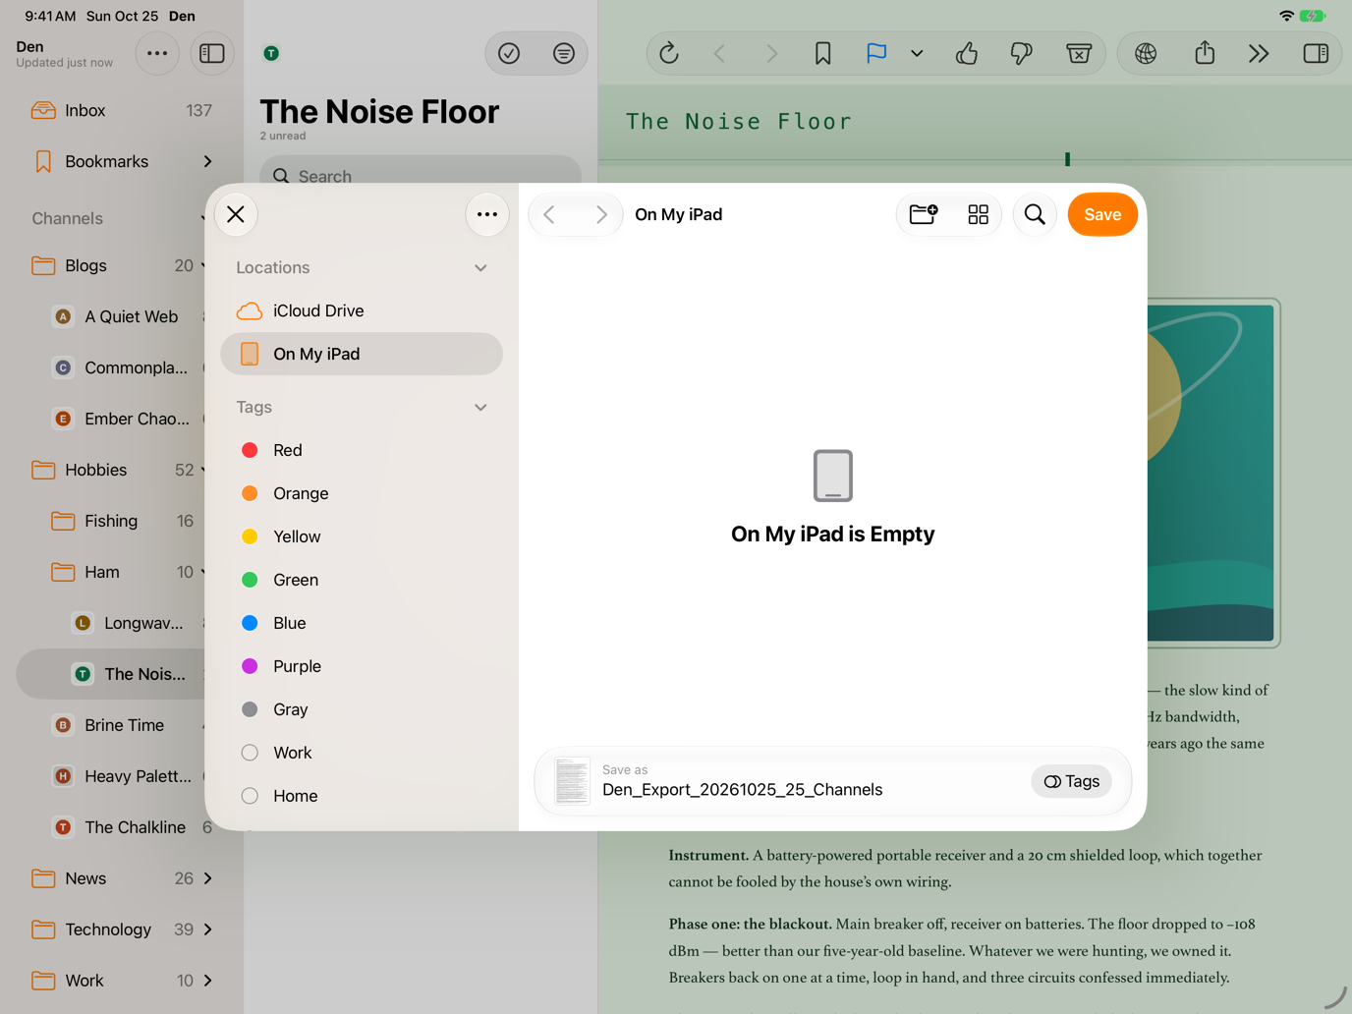Refresh the feed with reload icon
This screenshot has width=1352, height=1014.
click(x=669, y=53)
